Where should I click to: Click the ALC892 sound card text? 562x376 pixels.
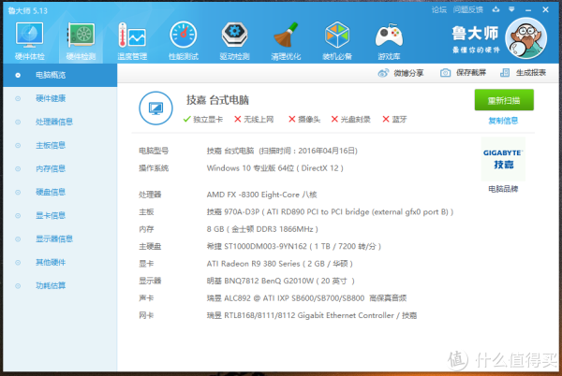(x=307, y=298)
